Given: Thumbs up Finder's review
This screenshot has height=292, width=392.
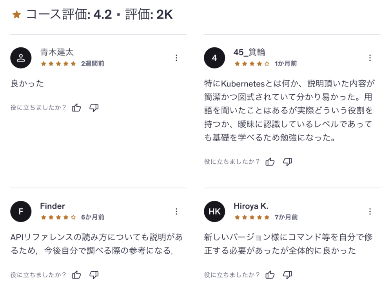Looking at the screenshot, I should coord(76,275).
